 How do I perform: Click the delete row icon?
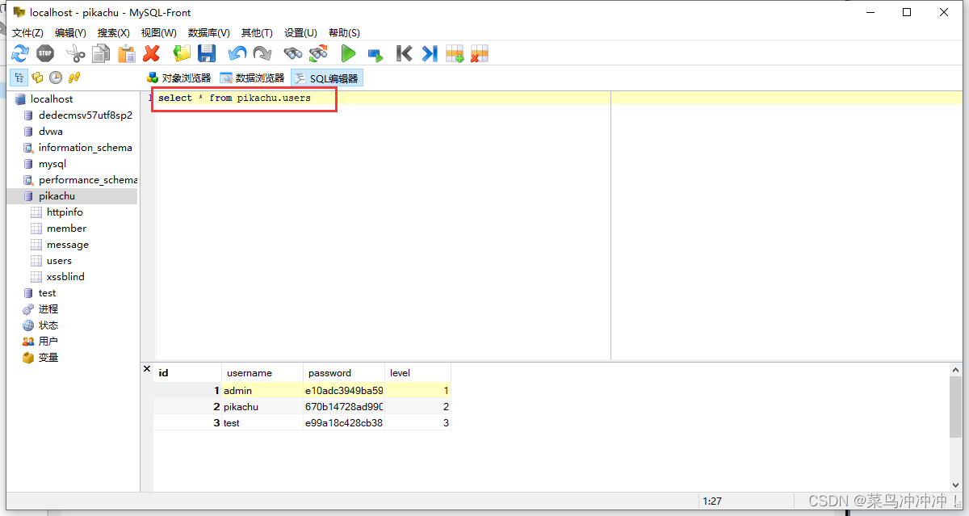pyautogui.click(x=480, y=54)
